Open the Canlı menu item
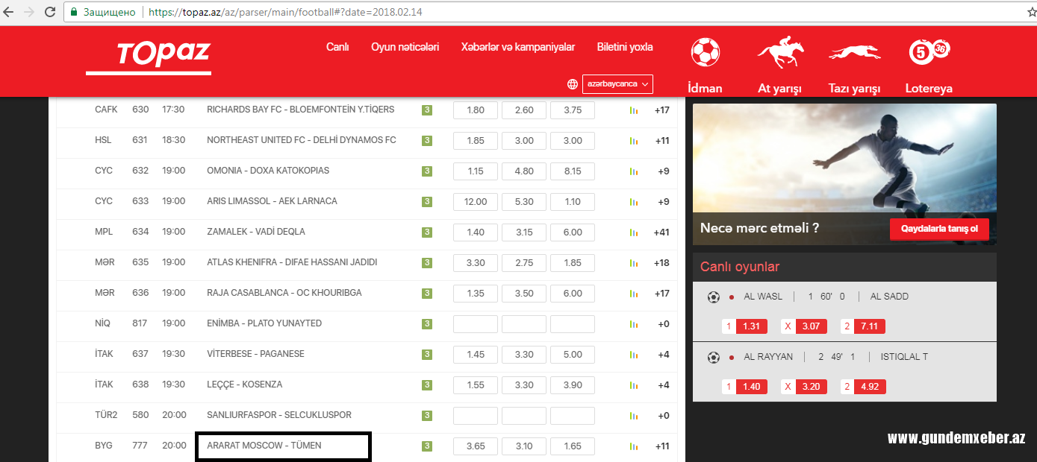1037x462 pixels. 337,47
